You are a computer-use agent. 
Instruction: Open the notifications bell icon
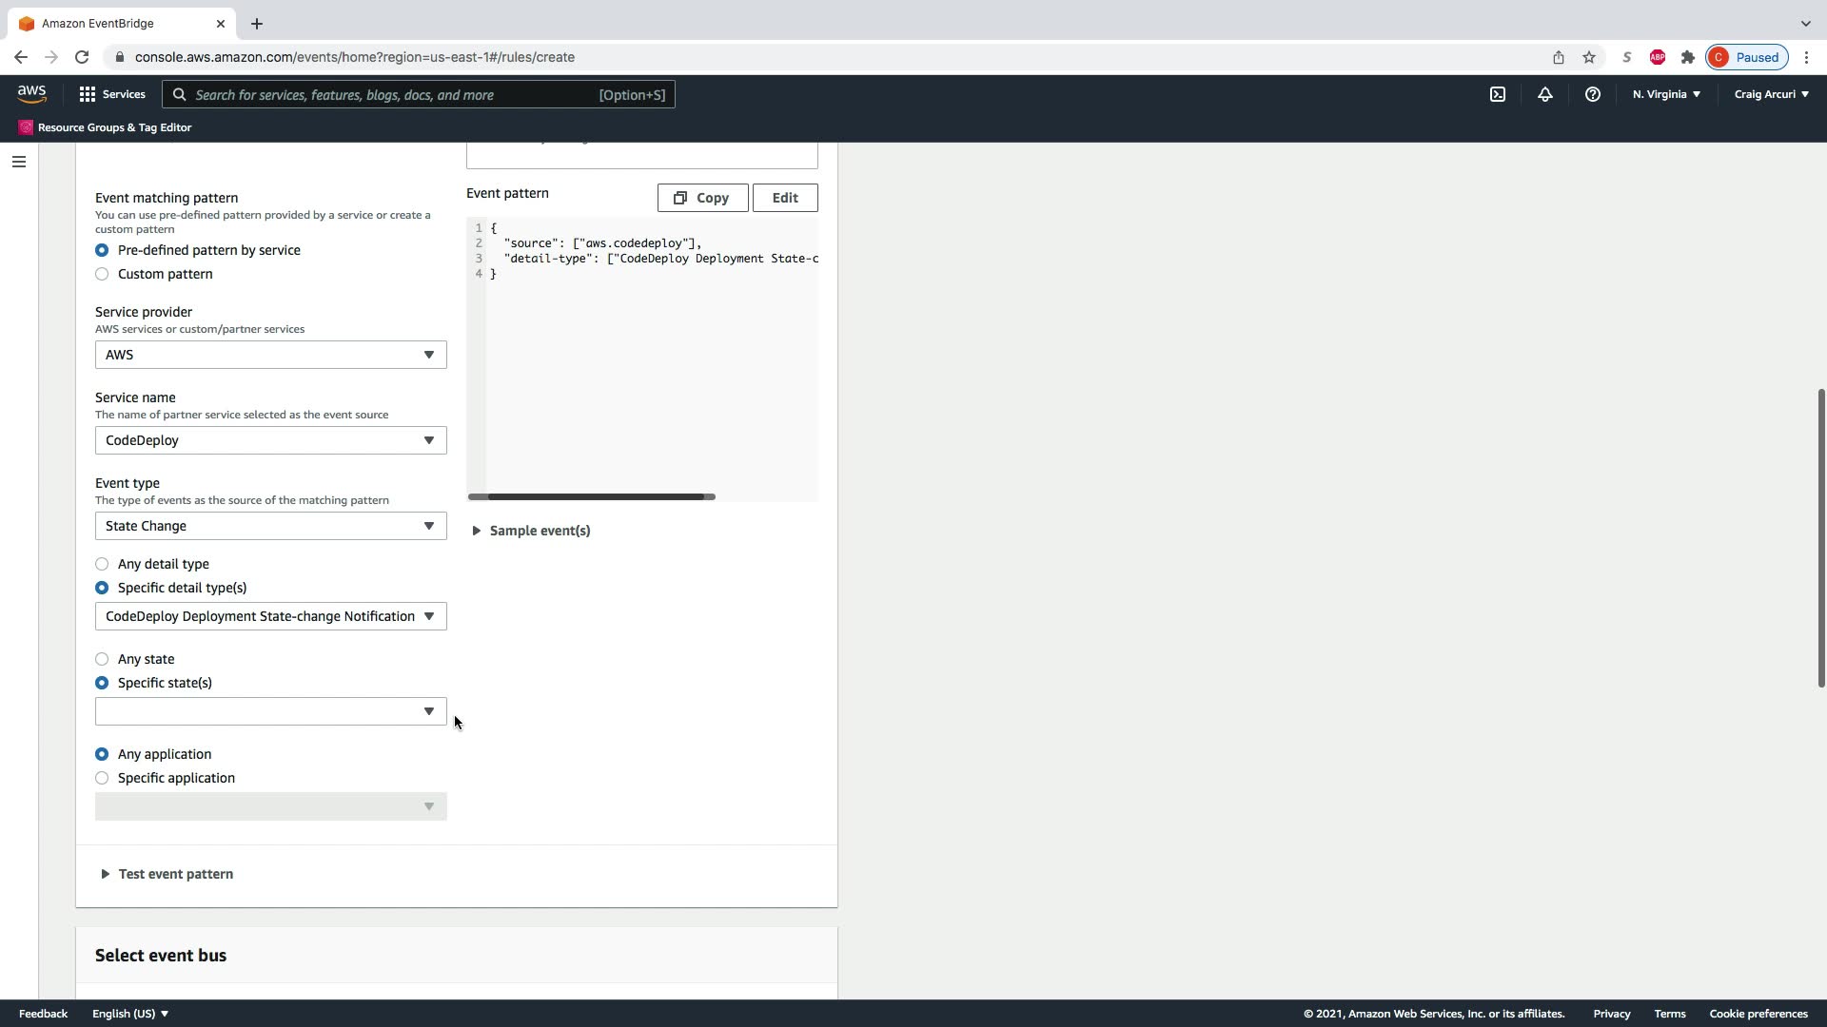(1544, 94)
